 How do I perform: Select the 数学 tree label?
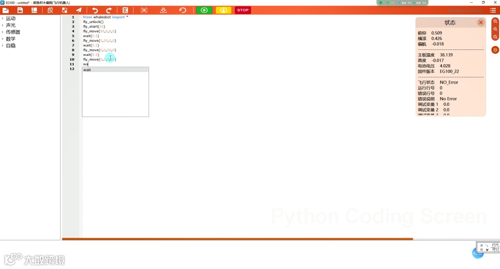click(11, 38)
